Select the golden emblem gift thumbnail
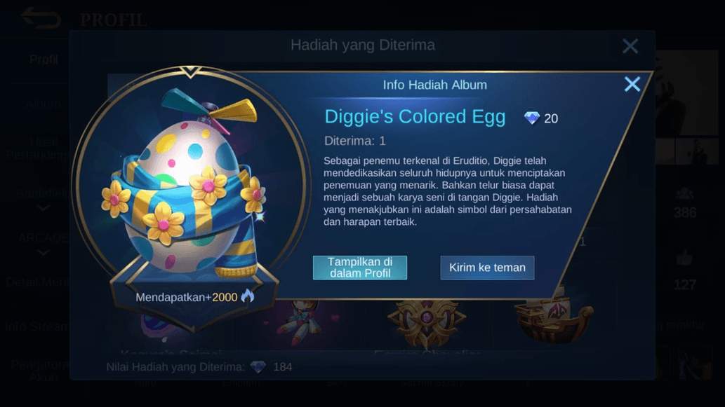725x407 pixels. [426, 322]
